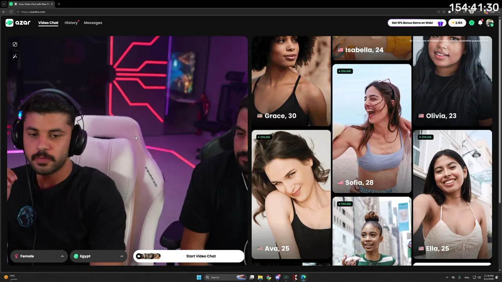Screen dimensions: 502x282
Task: Open the profile avatar menu
Action: (x=489, y=23)
